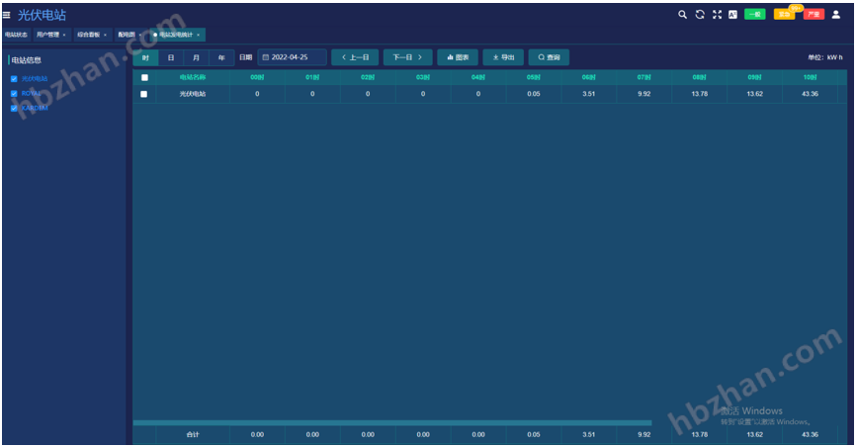Open the date picker showing 2022-04-25
Image resolution: width=857 pixels, height=447 pixels.
point(292,57)
